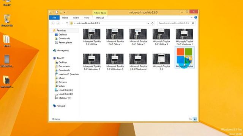Open Quick Access Toolbar customize dropdown

[65, 12]
